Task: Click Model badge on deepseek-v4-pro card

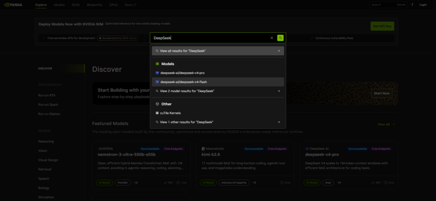Action: tap(312, 183)
